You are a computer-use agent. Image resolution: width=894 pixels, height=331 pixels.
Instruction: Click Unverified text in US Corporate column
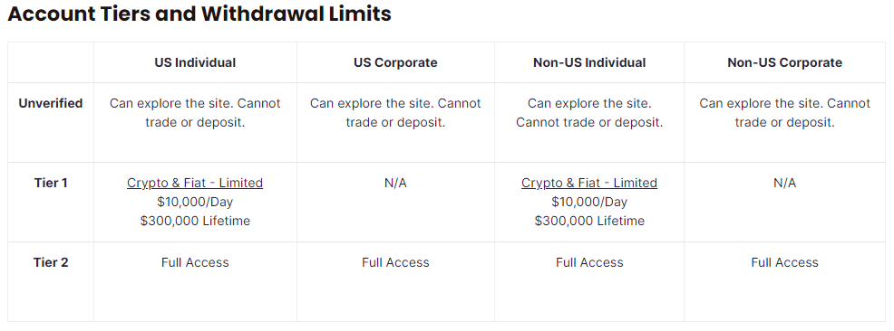(395, 113)
